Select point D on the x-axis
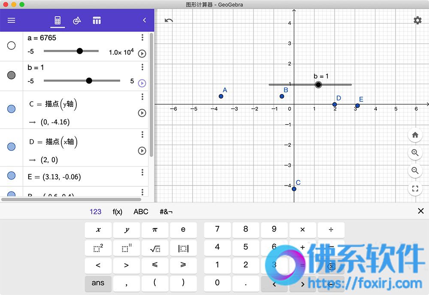 [x=335, y=104]
